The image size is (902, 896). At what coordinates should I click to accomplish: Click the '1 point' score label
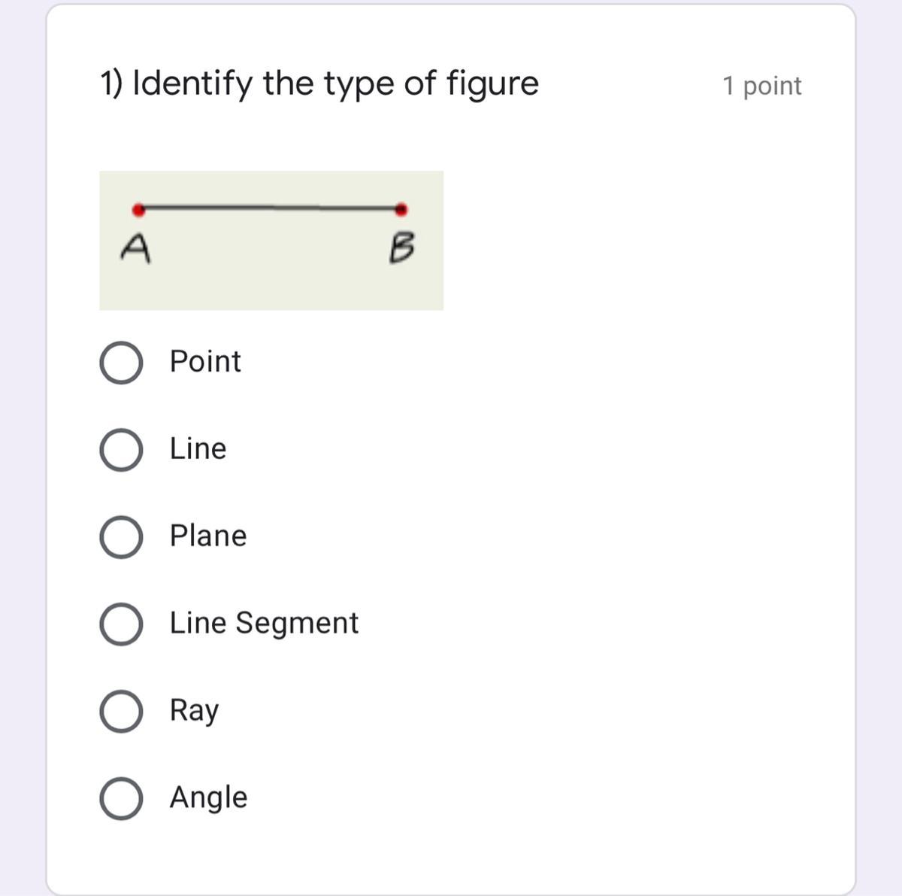point(761,86)
